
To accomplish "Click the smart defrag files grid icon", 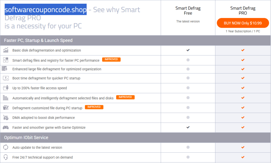I will click(x=6, y=60).
